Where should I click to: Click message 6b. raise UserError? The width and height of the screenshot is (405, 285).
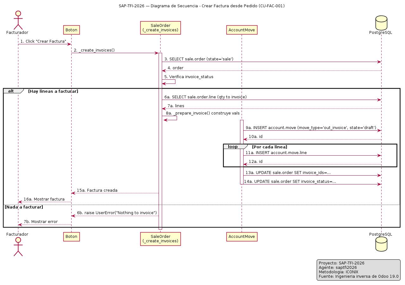point(117,213)
